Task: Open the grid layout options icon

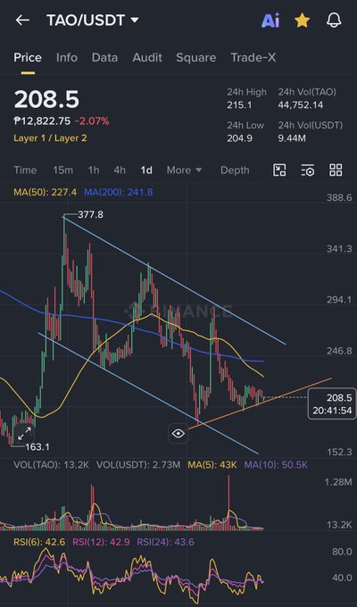Action: click(336, 170)
